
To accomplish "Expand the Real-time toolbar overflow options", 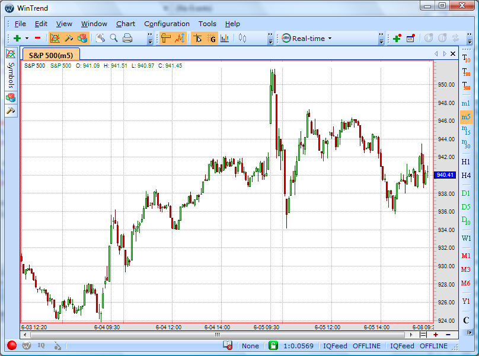I will [381, 38].
